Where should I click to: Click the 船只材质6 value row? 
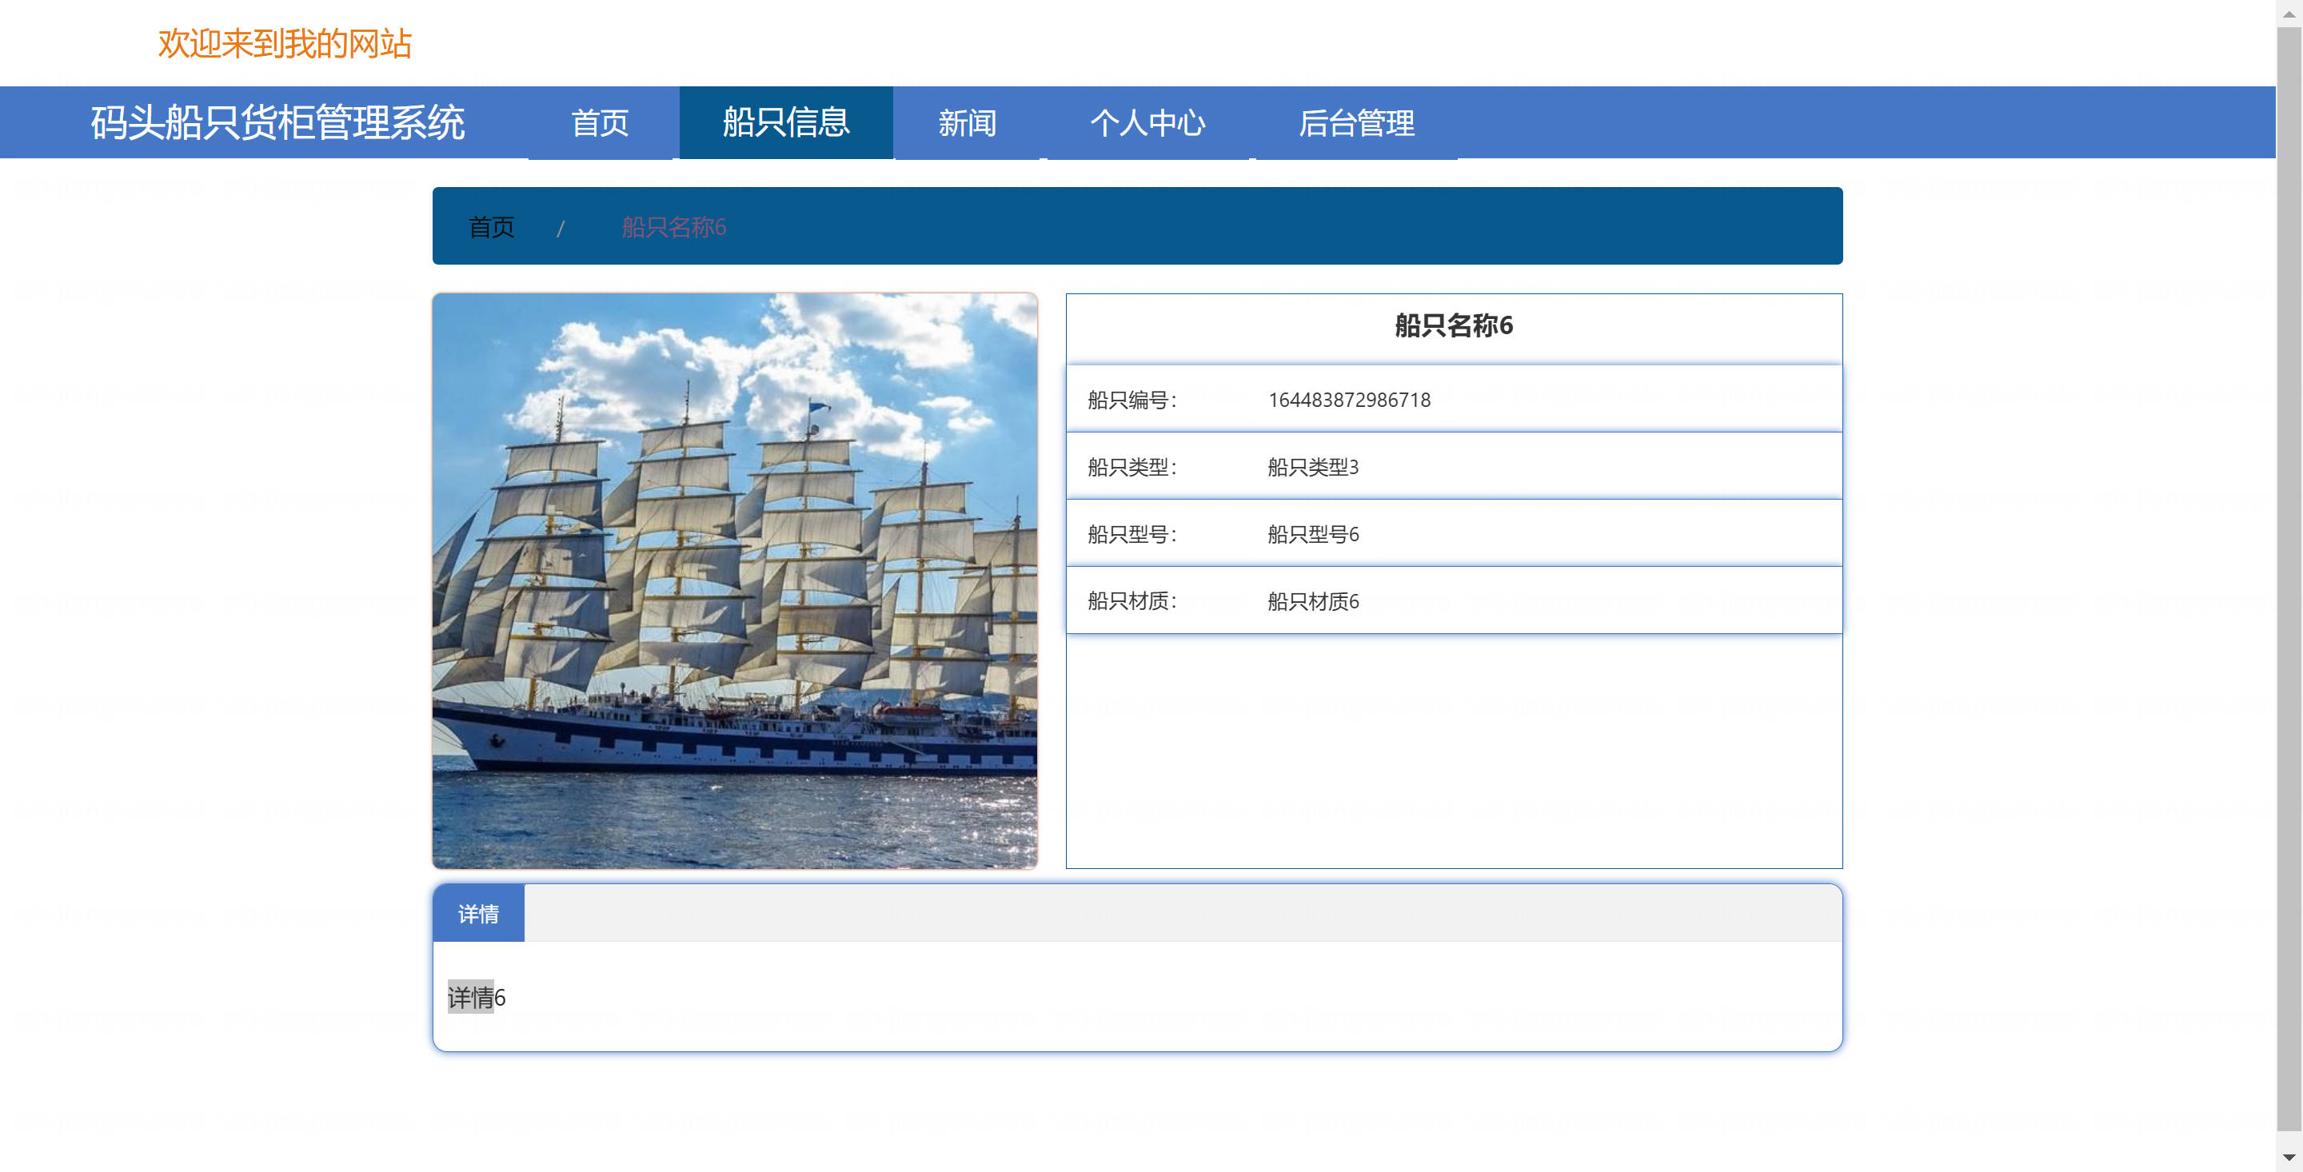[x=1454, y=600]
